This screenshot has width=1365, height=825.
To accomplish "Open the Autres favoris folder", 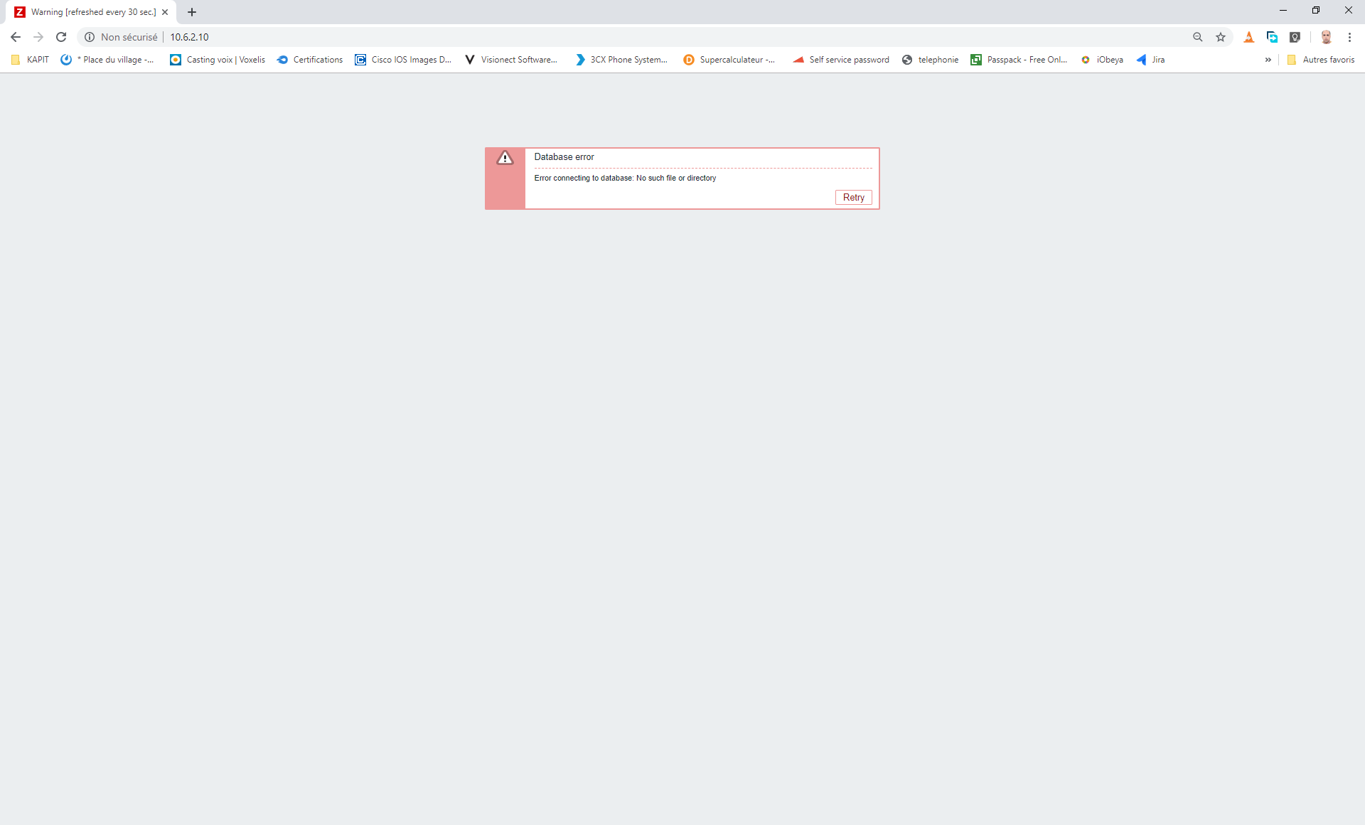I will pyautogui.click(x=1321, y=60).
